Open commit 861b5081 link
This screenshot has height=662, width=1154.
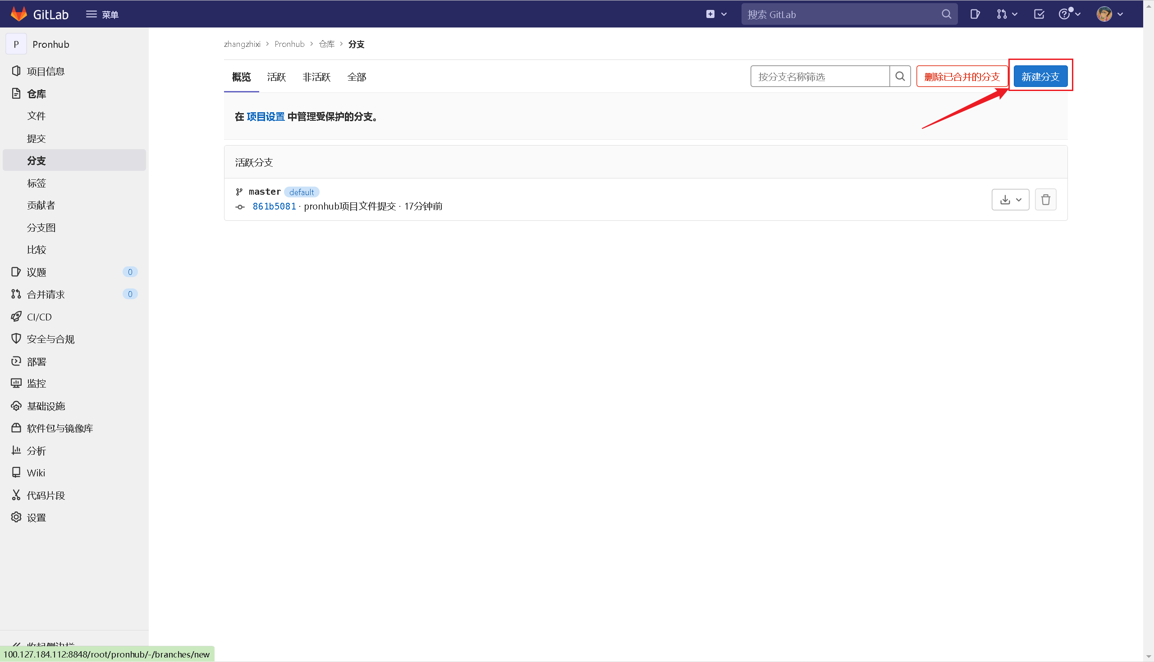point(274,206)
